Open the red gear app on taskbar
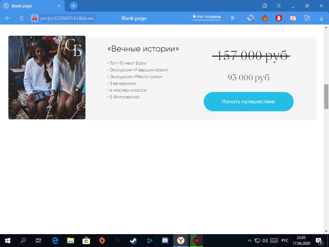This screenshot has width=329, height=247. point(197,241)
